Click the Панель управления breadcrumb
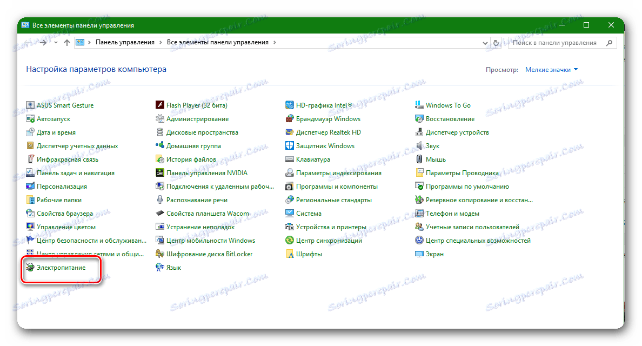The height and width of the screenshot is (346, 642). tap(125, 42)
